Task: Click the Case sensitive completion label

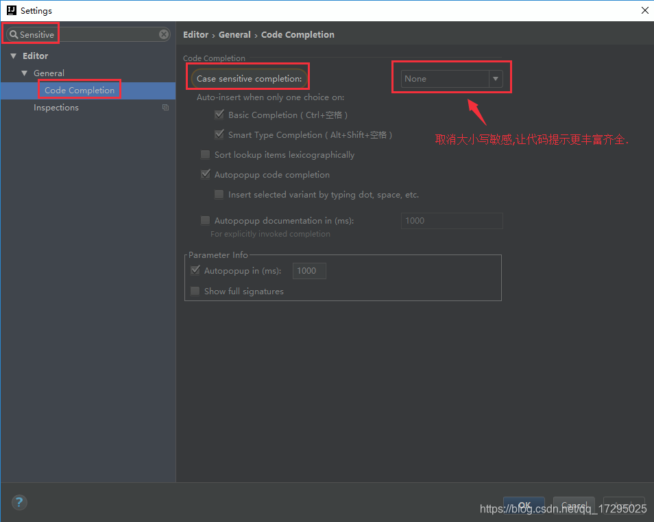Action: (x=249, y=78)
